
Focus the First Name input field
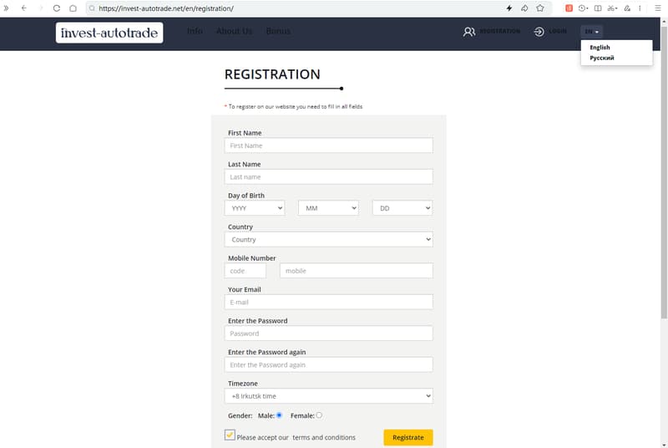329,145
